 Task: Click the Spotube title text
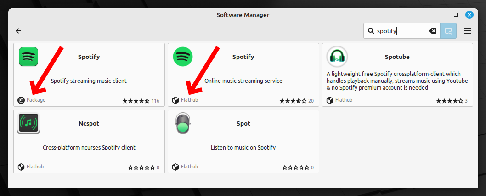tap(397, 57)
